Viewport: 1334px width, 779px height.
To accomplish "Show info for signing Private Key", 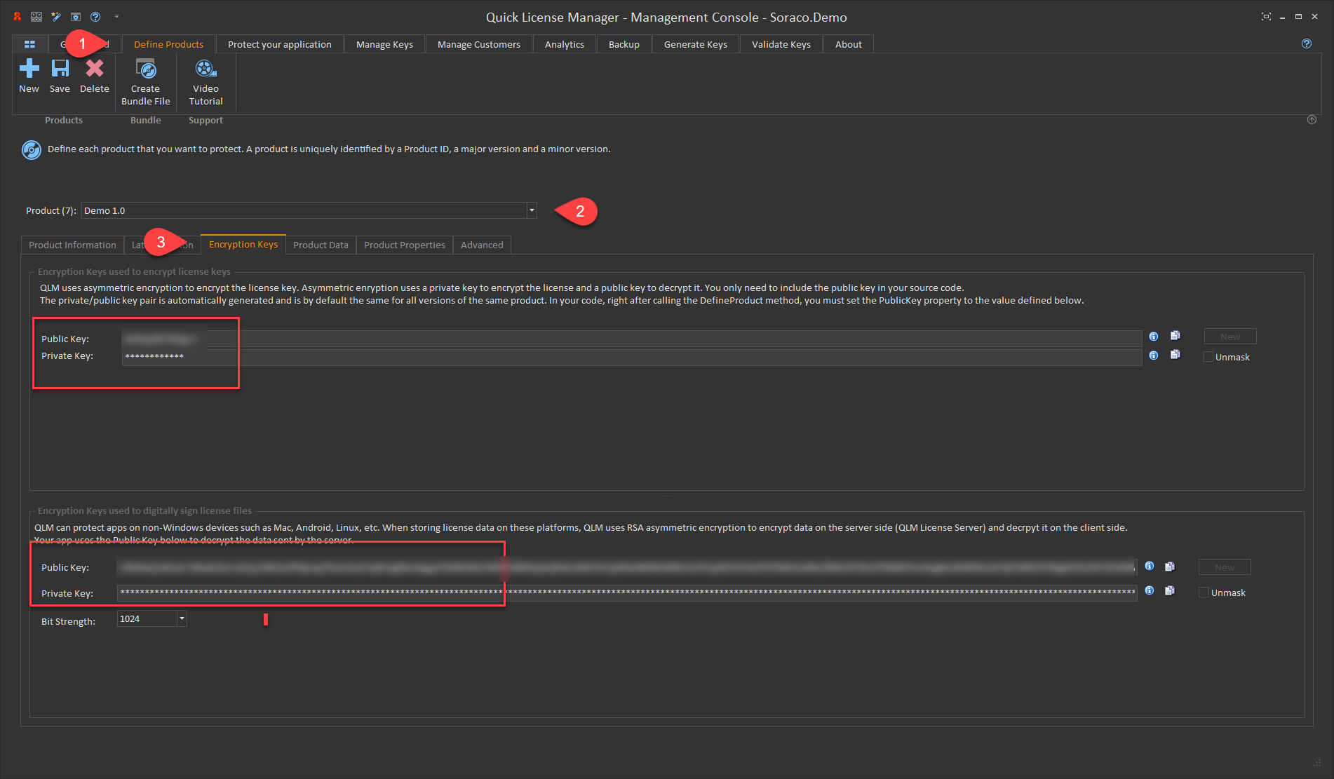I will tap(1150, 590).
